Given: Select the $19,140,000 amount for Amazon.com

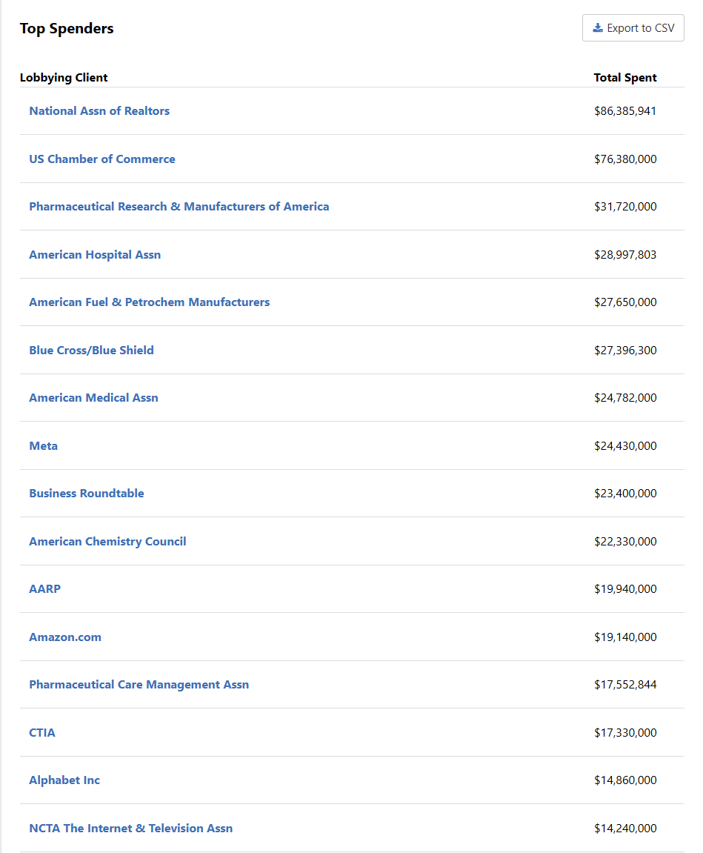Looking at the screenshot, I should point(625,637).
